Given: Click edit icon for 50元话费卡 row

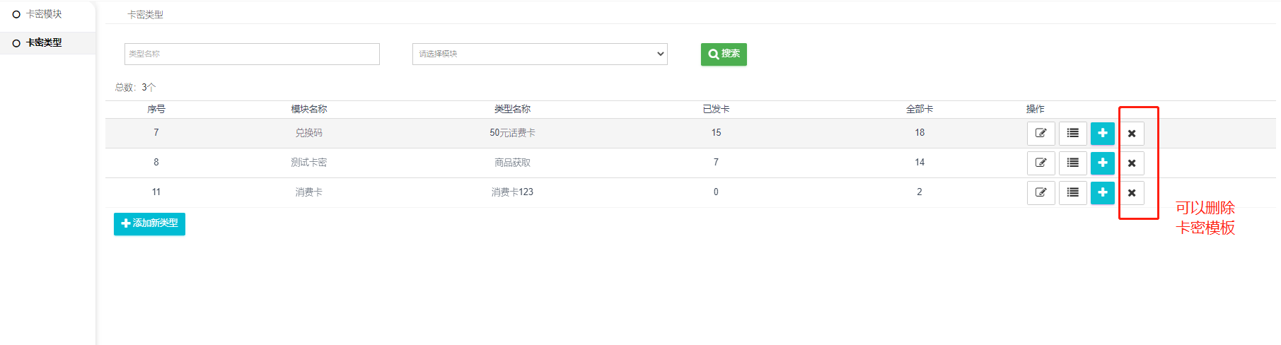Looking at the screenshot, I should [x=1041, y=133].
